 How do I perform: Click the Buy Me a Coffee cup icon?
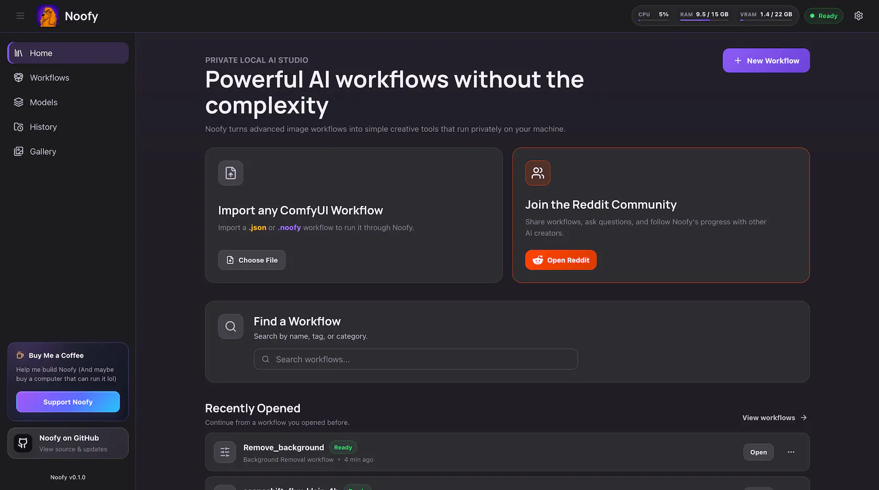(20, 355)
